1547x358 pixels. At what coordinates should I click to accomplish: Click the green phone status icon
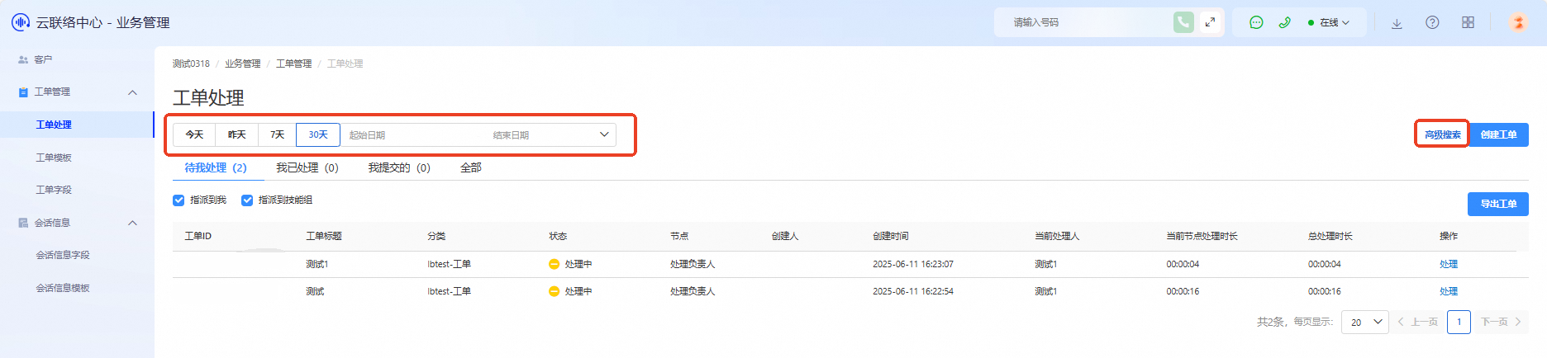[1284, 22]
